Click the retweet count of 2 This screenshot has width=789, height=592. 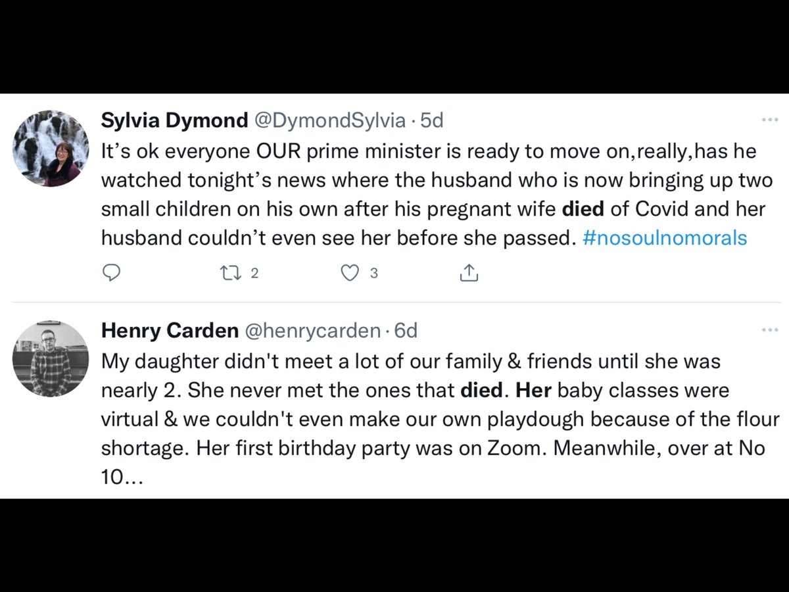pyautogui.click(x=254, y=273)
